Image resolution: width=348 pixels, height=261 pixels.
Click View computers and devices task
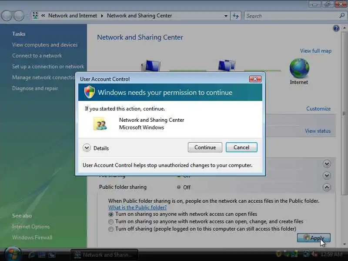pyautogui.click(x=45, y=45)
